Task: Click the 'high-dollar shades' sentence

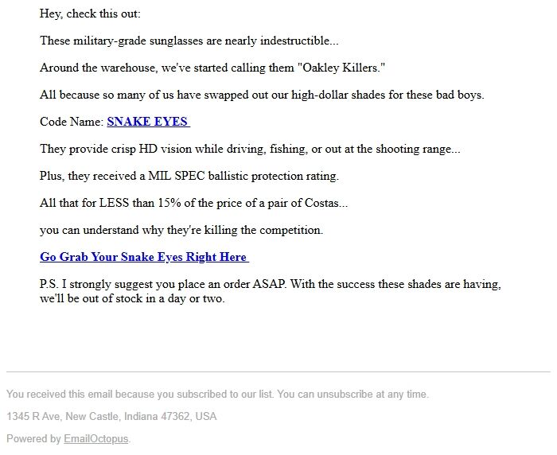Action: point(262,95)
